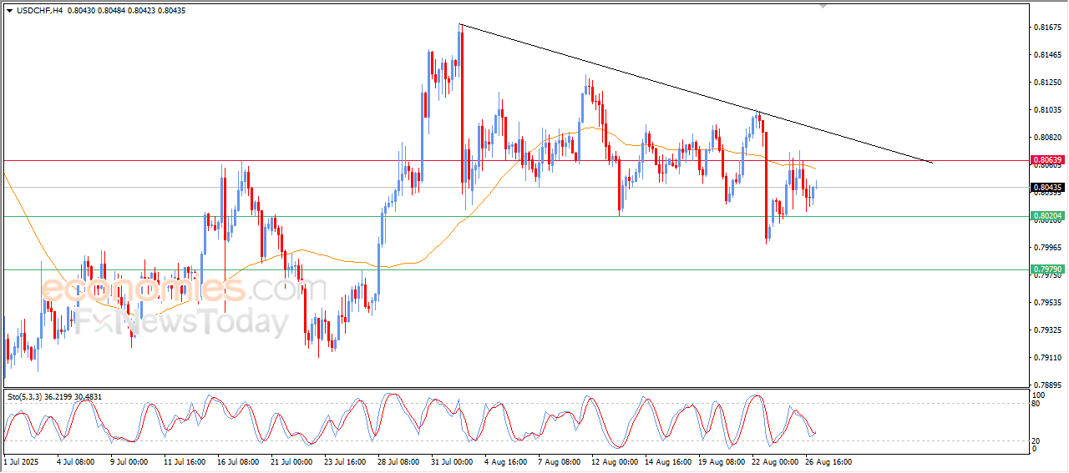Click the 26 Aug 16:00 time label

click(x=827, y=461)
